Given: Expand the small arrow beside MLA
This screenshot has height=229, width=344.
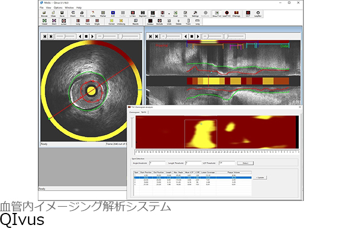Looking at the screenshot, I should tap(169, 14).
